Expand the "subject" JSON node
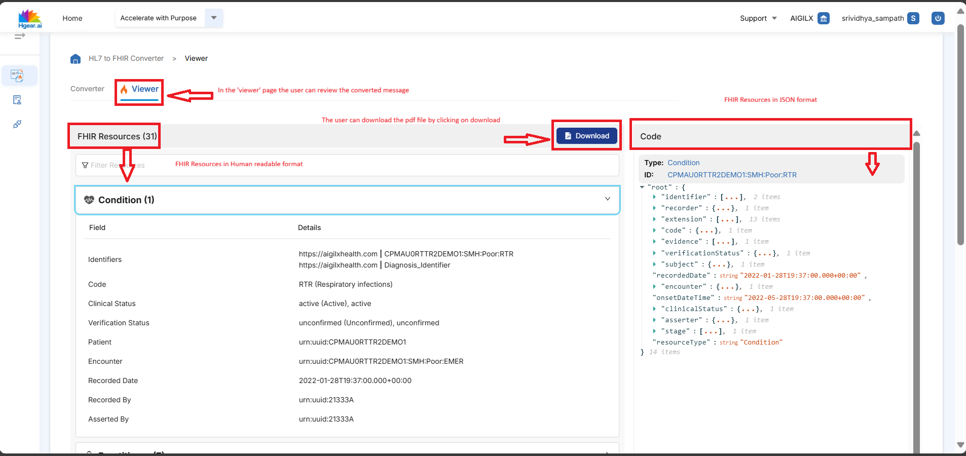This screenshot has height=456, width=966. (655, 264)
